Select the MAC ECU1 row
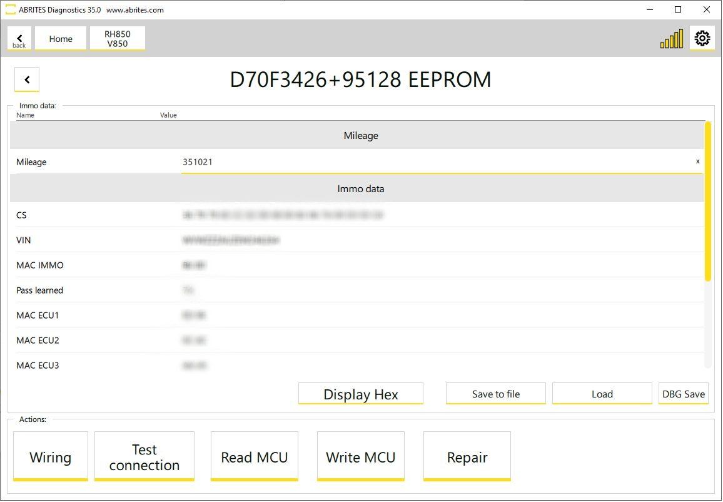 click(x=360, y=315)
